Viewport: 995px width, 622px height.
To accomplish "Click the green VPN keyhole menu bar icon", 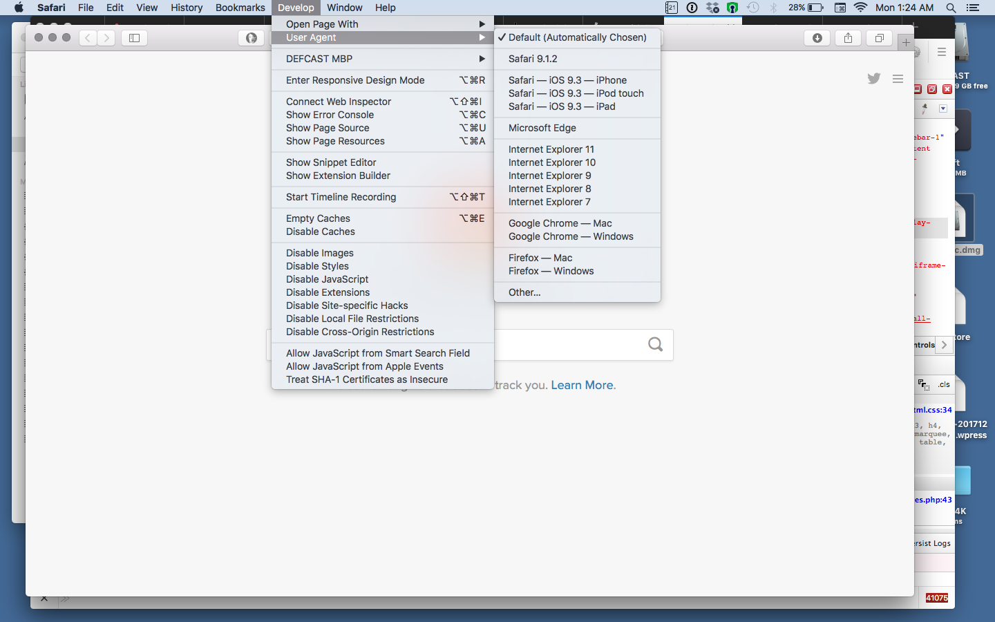I will click(732, 8).
